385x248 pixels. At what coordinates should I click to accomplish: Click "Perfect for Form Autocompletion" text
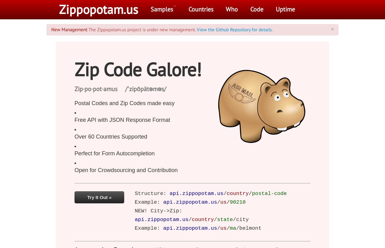(115, 153)
